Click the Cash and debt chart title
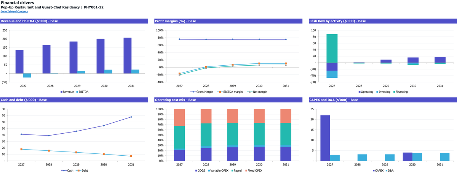The image size is (457, 191). [x=24, y=100]
